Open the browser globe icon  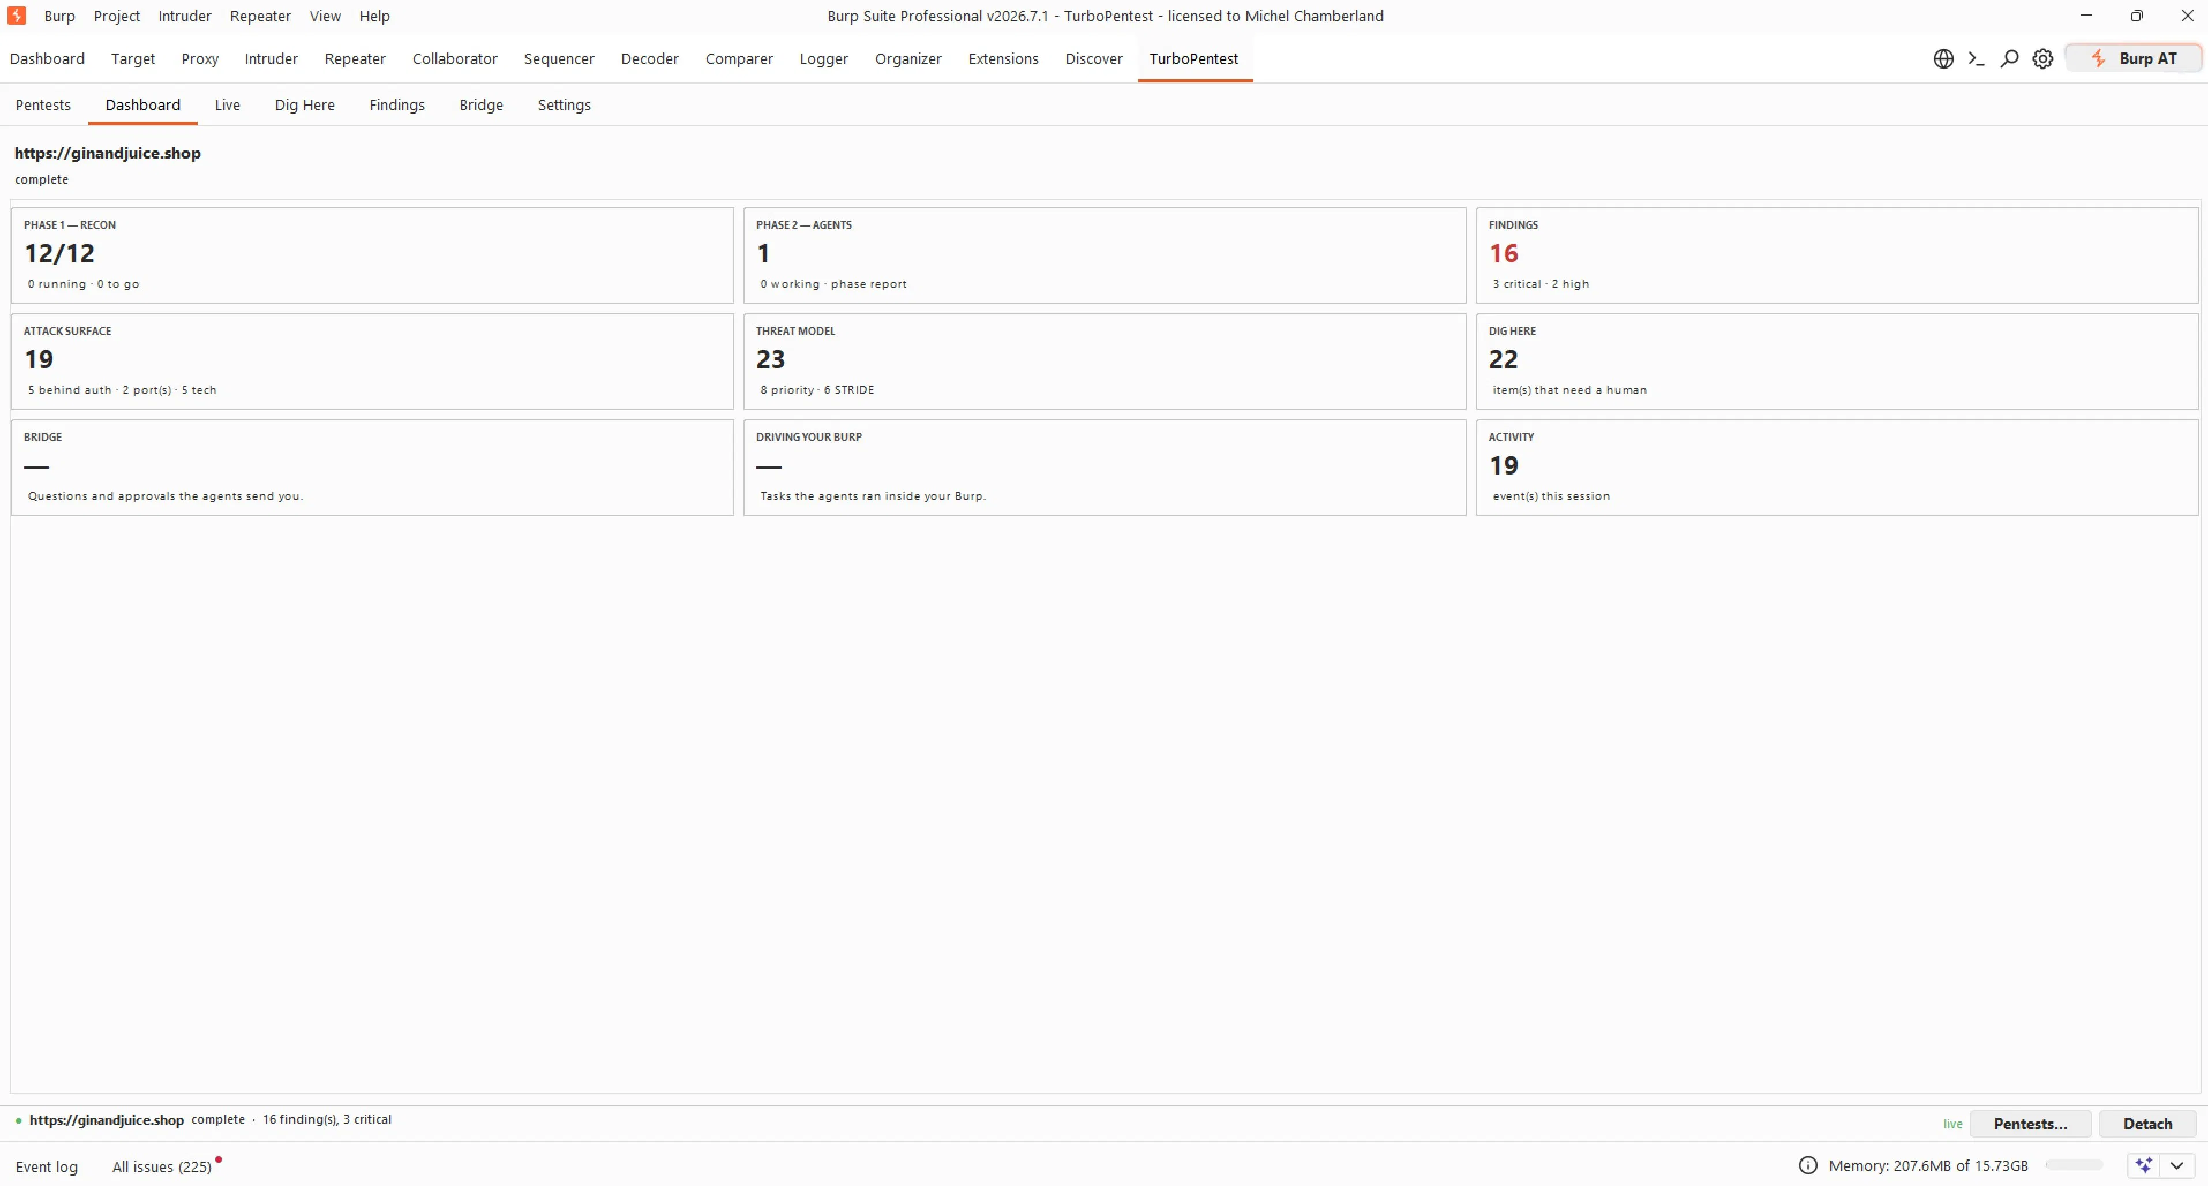(1943, 58)
